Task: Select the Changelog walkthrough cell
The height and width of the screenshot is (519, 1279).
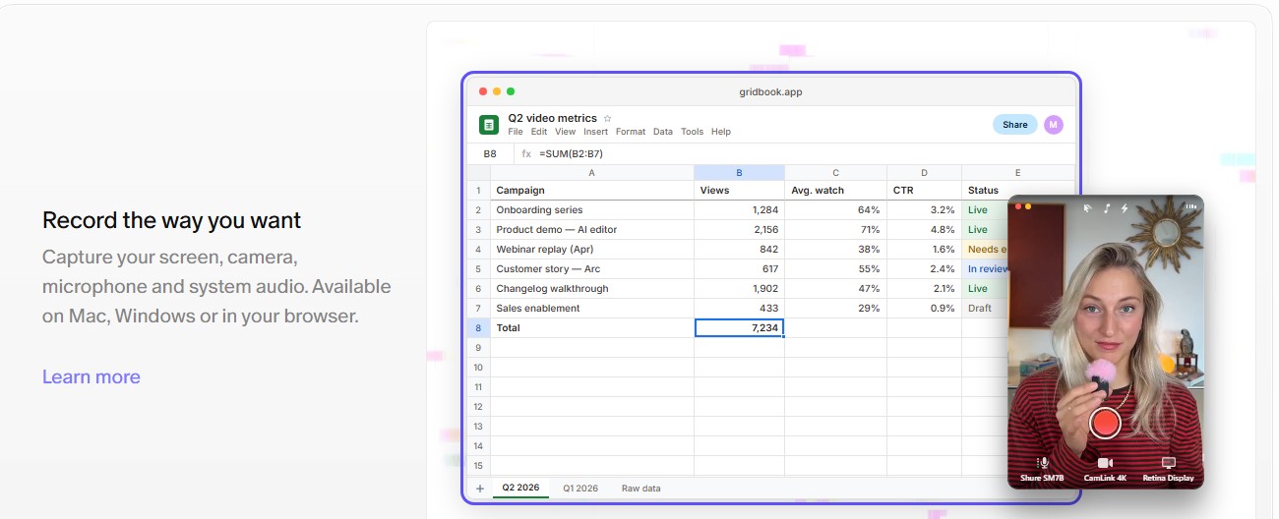Action: tap(591, 289)
